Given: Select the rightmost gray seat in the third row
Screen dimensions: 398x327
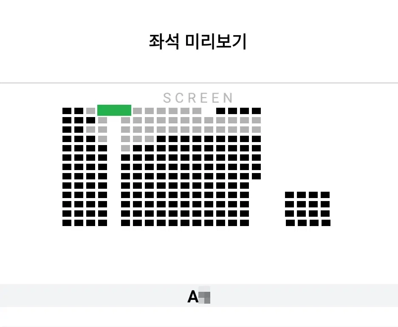Looking at the screenshot, I should pos(257,129).
